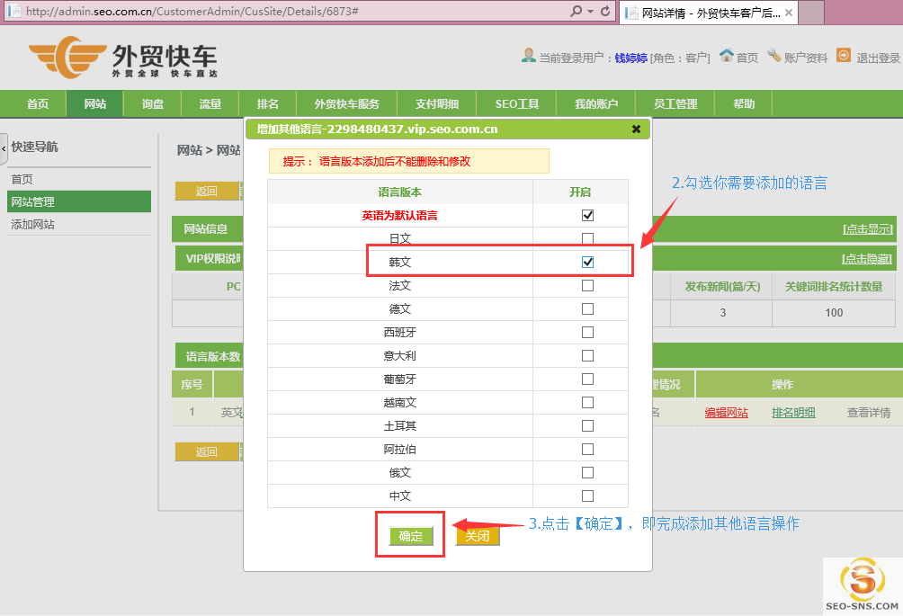Enable the 日文 language checkbox

pyautogui.click(x=587, y=239)
